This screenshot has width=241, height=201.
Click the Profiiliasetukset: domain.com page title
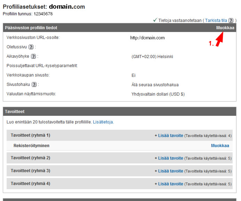point(44,7)
